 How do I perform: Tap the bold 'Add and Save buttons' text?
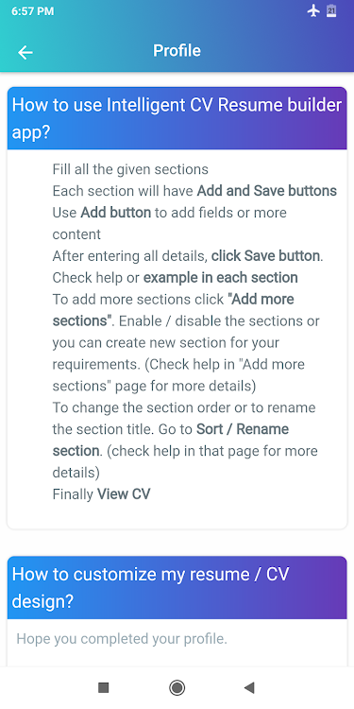(267, 191)
